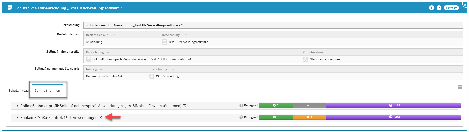Click the info icon in header
Viewport: 469px width, 132px height.
[x=431, y=8]
